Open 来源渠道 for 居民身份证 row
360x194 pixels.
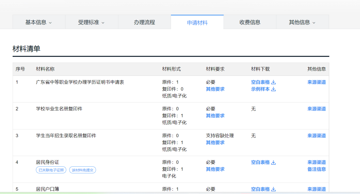(x=316, y=162)
